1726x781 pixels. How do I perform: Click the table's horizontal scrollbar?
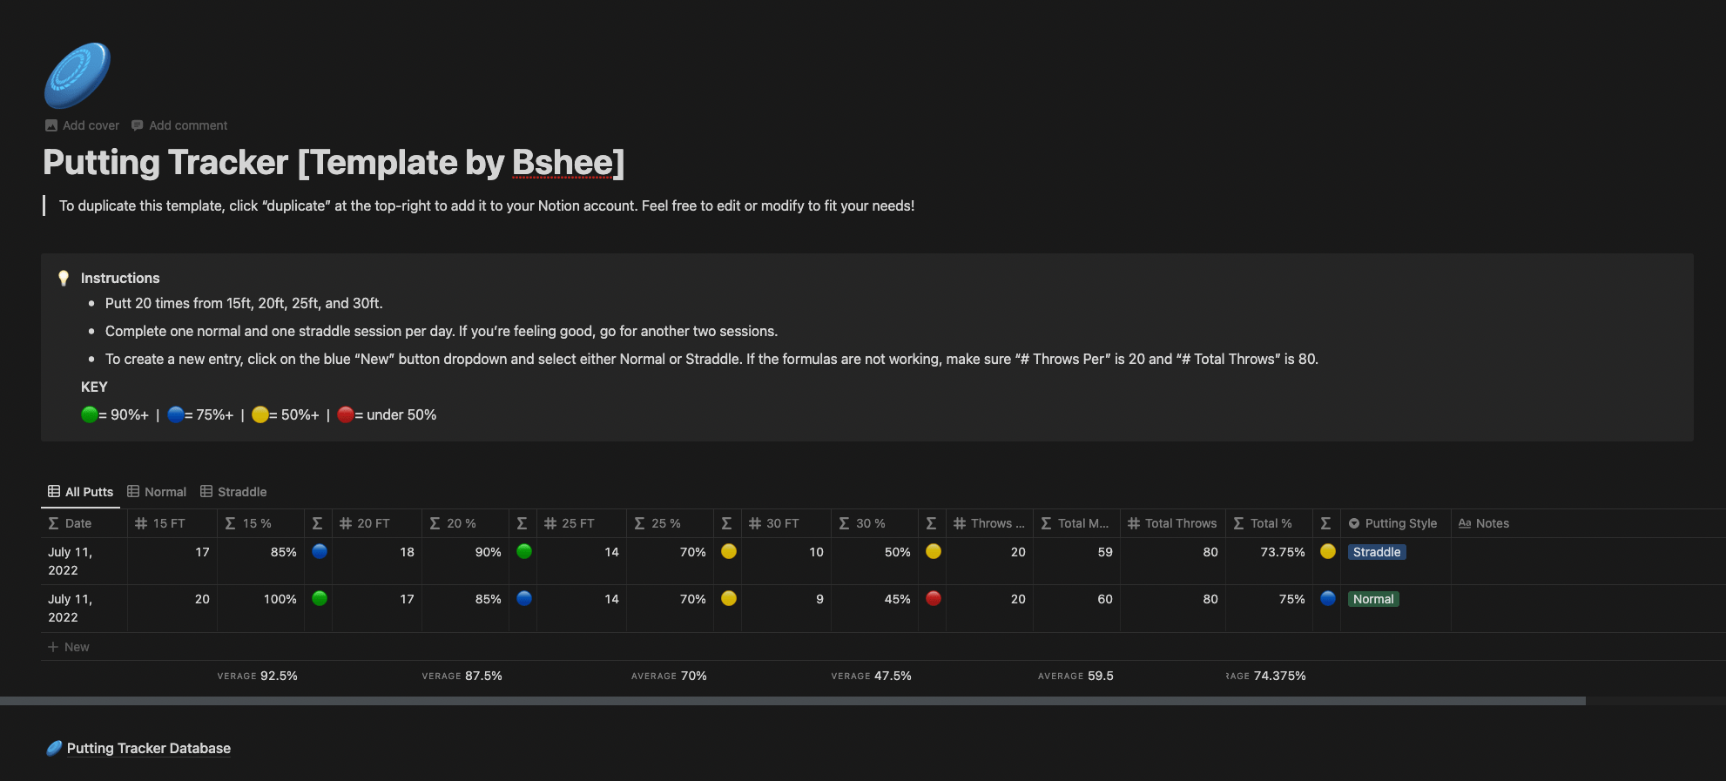792,701
